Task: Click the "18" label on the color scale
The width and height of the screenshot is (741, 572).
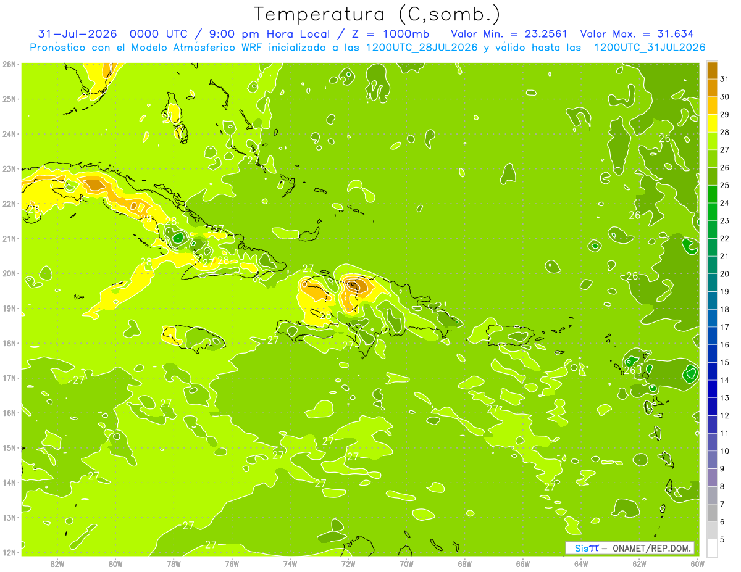Action: click(725, 309)
